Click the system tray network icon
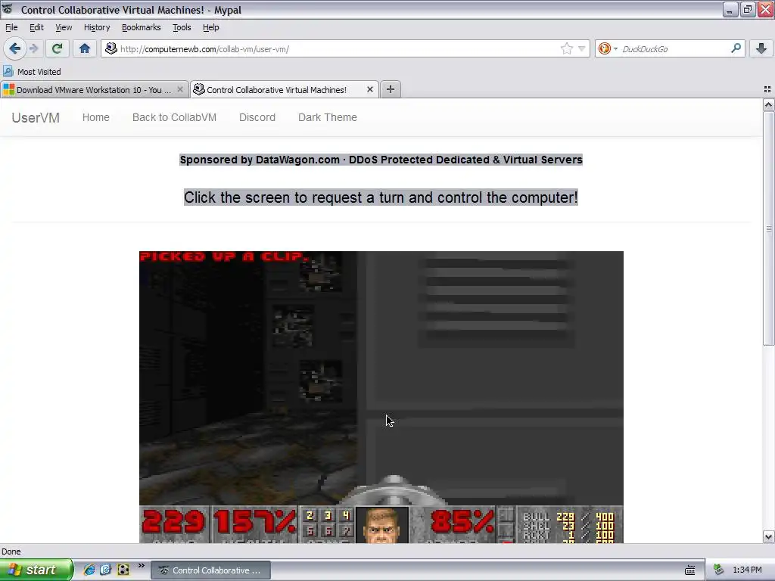This screenshot has width=775, height=581. [719, 570]
